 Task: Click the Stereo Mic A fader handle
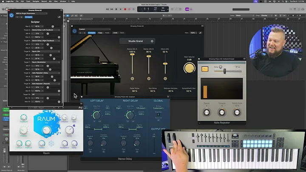(132, 54)
